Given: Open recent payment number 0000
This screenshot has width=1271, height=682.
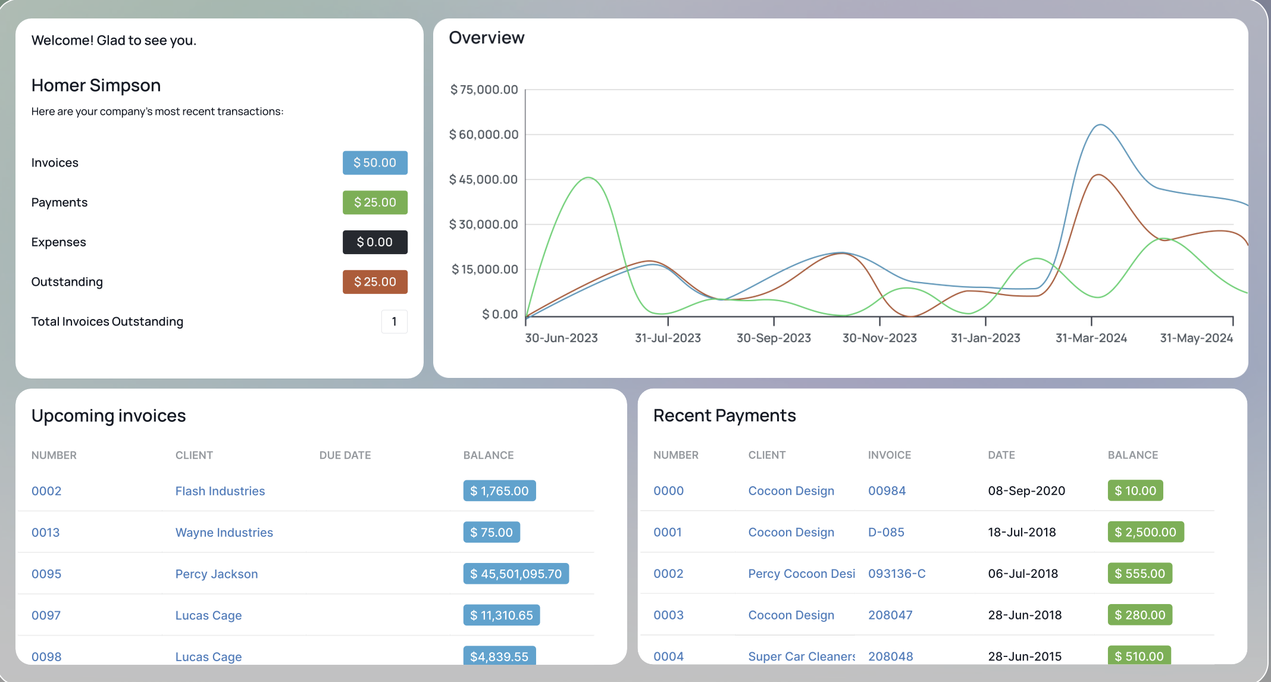Looking at the screenshot, I should pos(668,491).
